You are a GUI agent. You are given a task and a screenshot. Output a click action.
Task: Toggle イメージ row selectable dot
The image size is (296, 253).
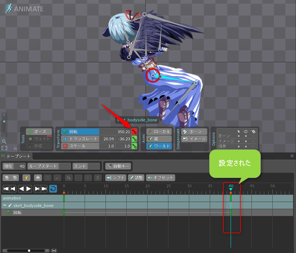[x=239, y=141]
